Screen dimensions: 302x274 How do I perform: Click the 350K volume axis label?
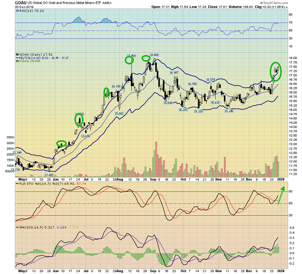pyautogui.click(x=11, y=137)
